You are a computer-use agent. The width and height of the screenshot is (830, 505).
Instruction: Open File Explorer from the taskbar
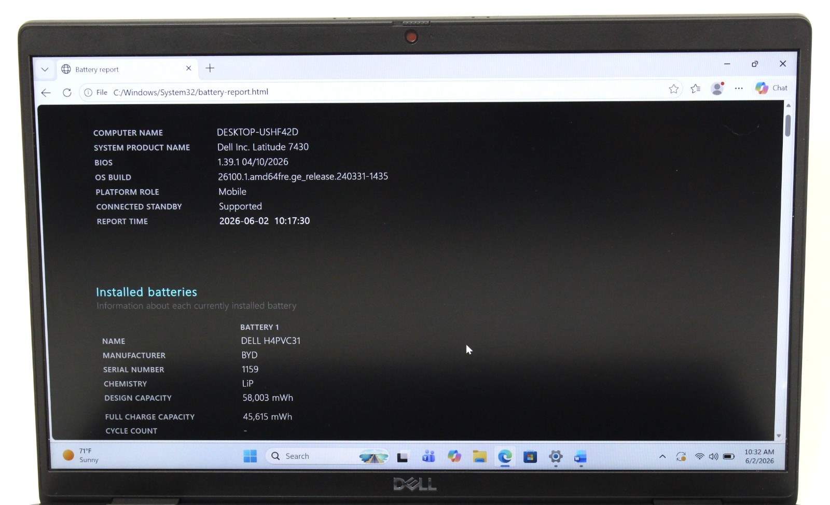tap(480, 457)
